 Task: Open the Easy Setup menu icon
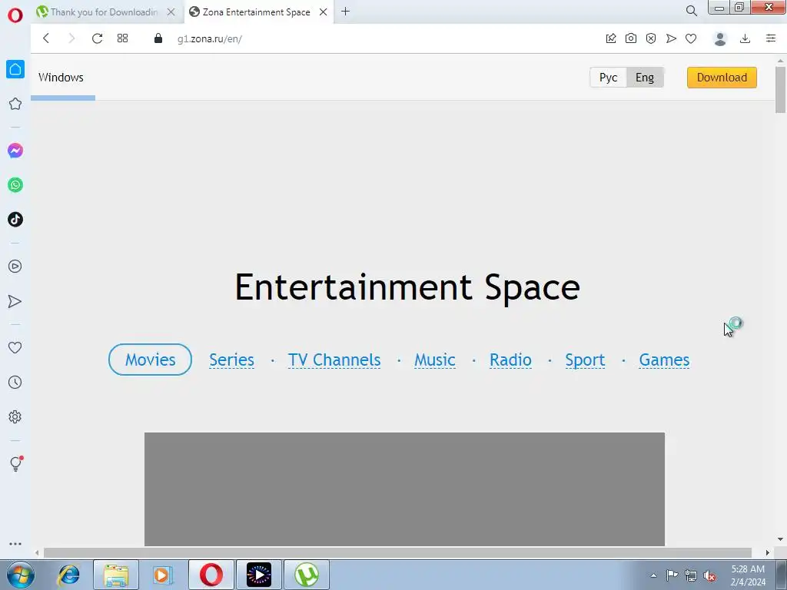[x=771, y=38]
